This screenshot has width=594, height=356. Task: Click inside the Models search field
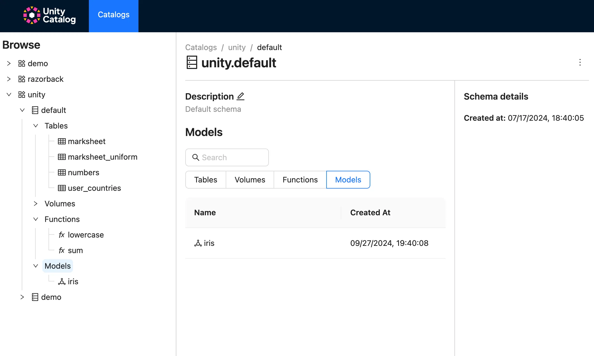[227, 157]
